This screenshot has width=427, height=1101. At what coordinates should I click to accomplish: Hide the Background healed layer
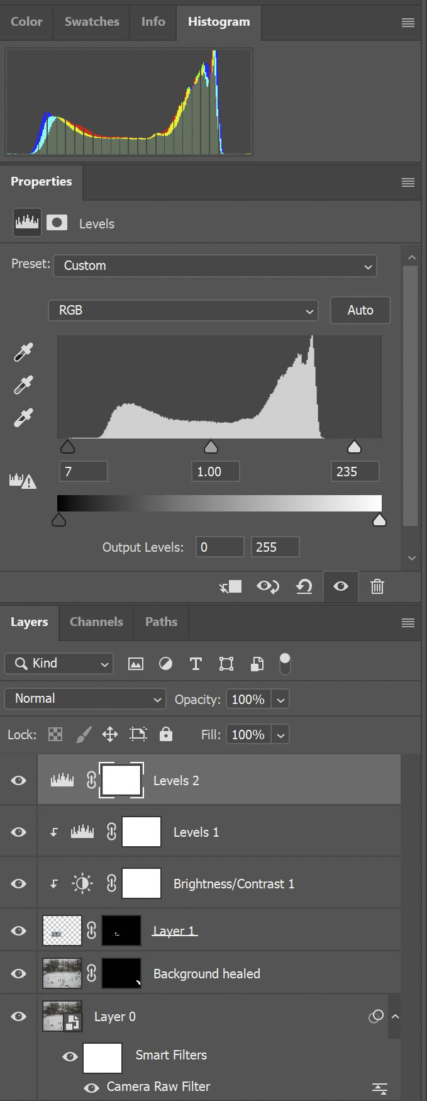click(19, 973)
